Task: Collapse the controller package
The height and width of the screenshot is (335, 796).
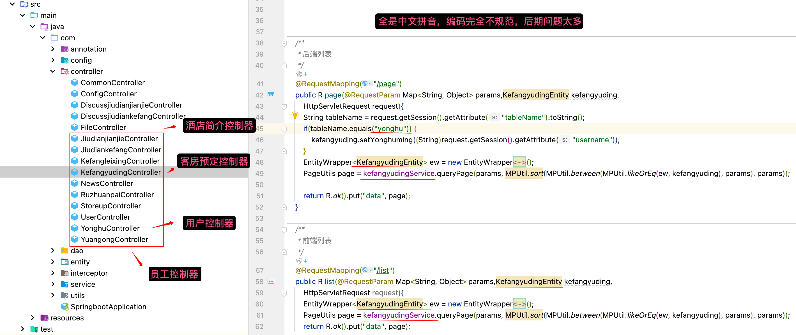Action: [x=53, y=71]
